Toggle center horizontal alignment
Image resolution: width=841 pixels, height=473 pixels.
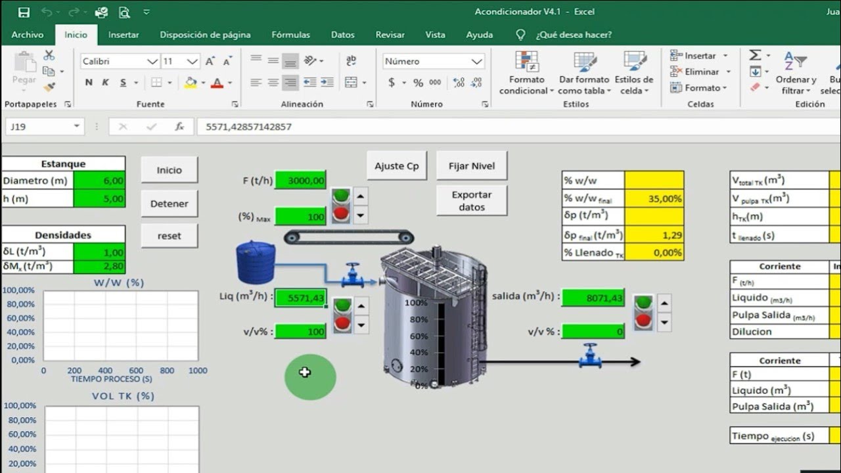point(273,83)
